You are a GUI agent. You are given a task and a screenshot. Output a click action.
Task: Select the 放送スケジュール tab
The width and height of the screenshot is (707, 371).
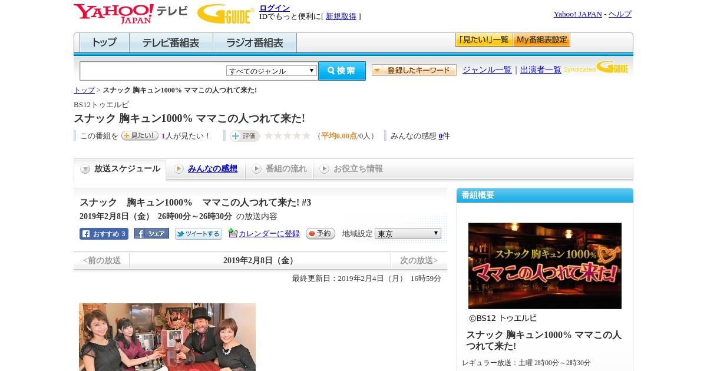pyautogui.click(x=120, y=169)
